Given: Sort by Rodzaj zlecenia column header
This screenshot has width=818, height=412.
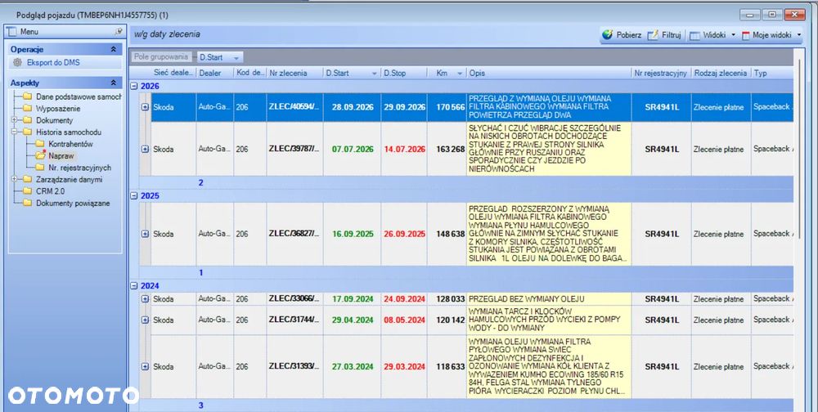Looking at the screenshot, I should (721, 73).
